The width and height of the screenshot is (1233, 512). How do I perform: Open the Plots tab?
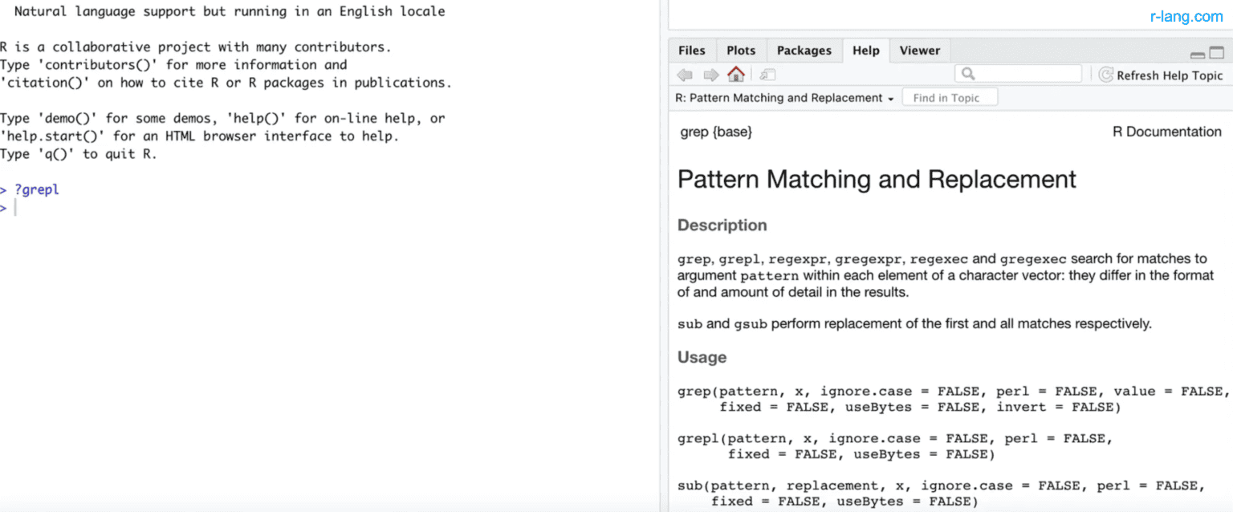(740, 50)
